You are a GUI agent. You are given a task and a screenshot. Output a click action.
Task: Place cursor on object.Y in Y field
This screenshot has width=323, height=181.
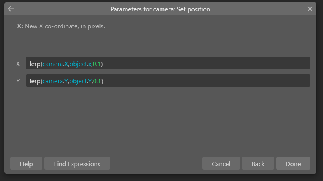[x=81, y=81]
